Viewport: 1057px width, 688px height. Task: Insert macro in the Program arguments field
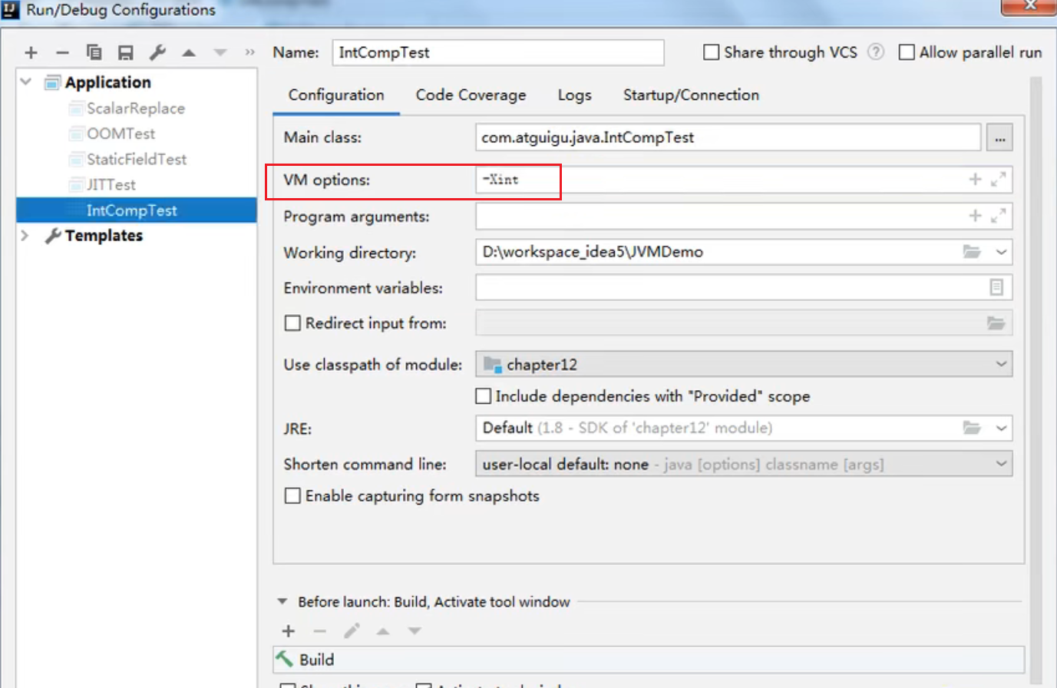point(975,216)
